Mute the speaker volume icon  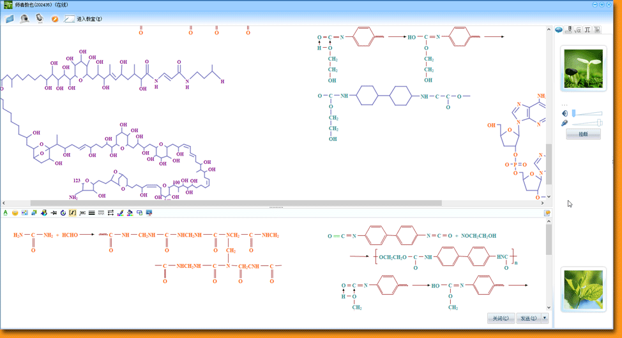565,114
